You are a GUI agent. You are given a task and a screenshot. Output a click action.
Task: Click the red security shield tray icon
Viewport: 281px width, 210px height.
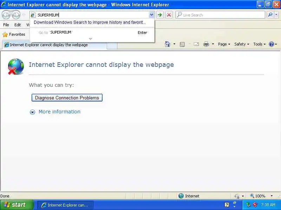[x=255, y=205]
